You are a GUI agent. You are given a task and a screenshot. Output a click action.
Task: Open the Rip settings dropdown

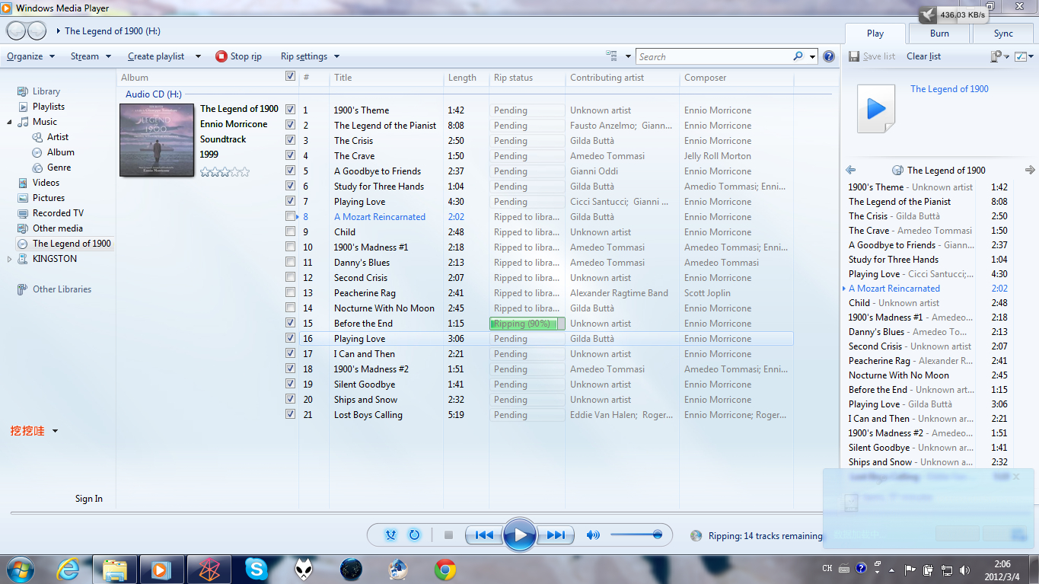click(310, 56)
